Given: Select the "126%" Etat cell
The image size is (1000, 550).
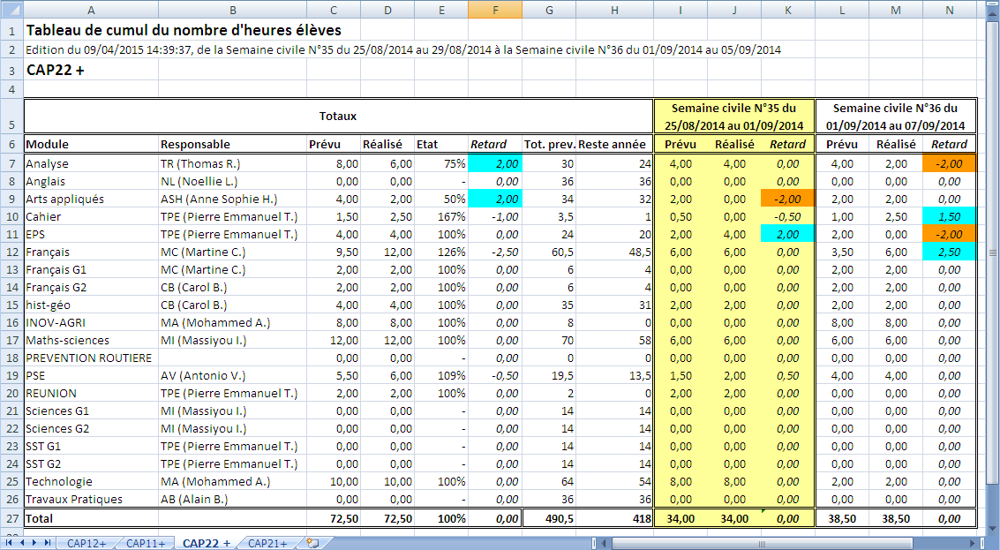Looking at the screenshot, I should click(x=441, y=252).
